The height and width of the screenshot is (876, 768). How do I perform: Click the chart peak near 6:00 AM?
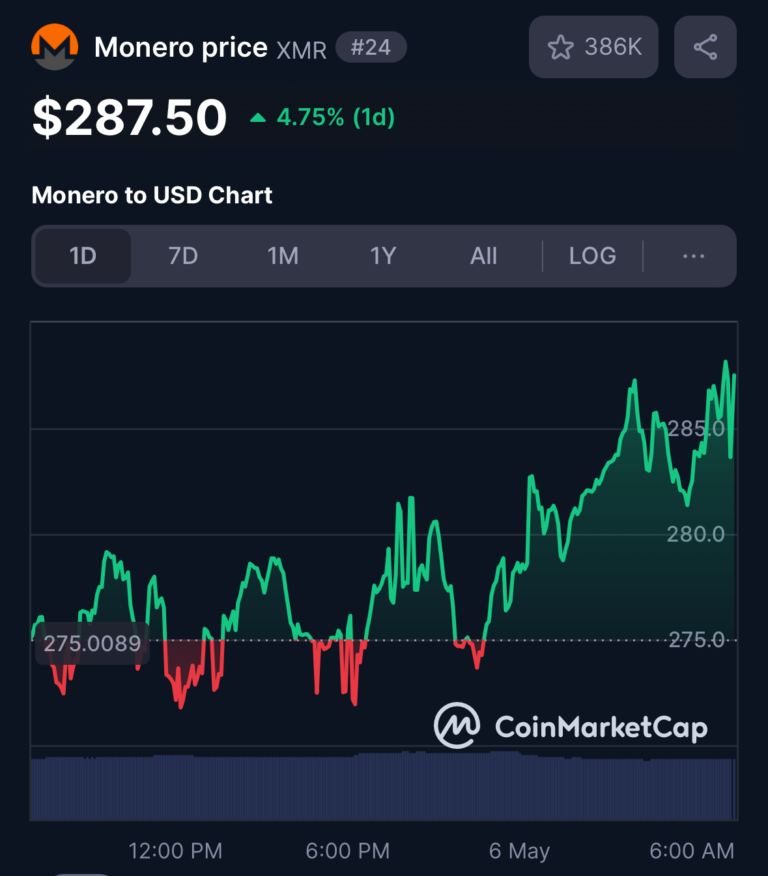click(x=725, y=362)
